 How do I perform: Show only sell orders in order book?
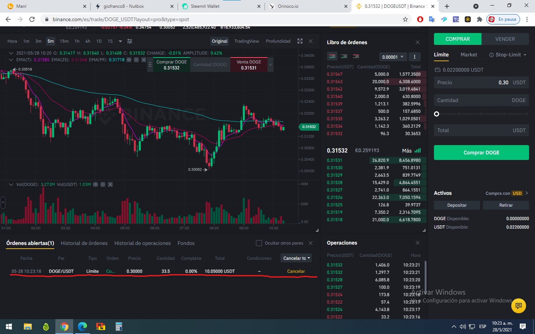coord(356,56)
